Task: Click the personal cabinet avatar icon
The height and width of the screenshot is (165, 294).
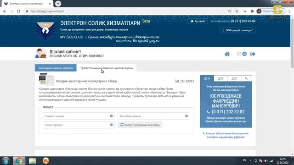Action: pos(40,53)
